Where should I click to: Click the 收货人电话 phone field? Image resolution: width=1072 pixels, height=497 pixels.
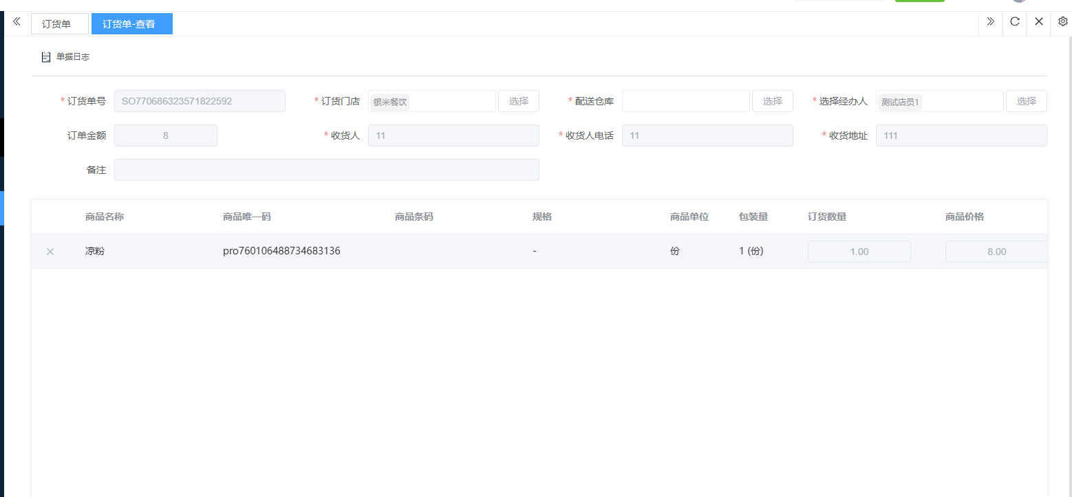pyautogui.click(x=707, y=135)
